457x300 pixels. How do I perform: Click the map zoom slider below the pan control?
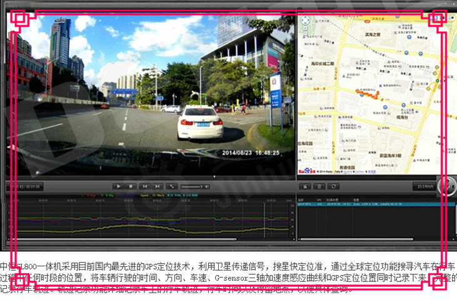(305, 31)
